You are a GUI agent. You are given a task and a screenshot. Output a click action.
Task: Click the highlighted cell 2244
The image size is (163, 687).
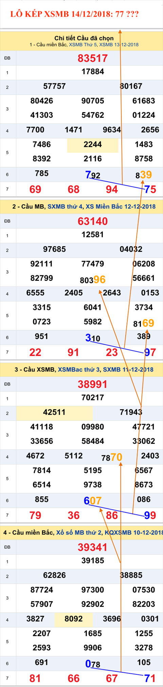click(93, 145)
